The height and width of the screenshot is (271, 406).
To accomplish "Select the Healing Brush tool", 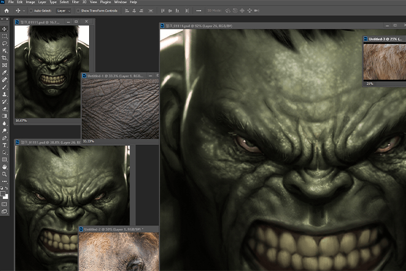I will tap(5, 80).
